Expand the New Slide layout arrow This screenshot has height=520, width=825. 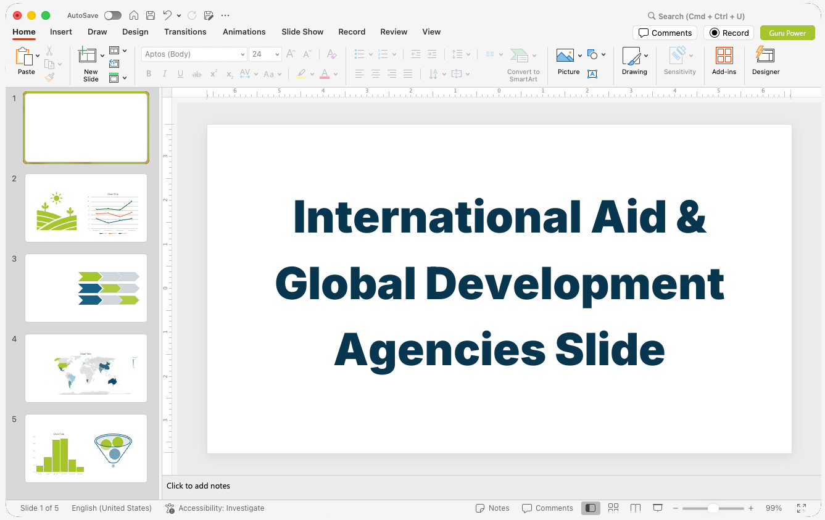point(102,56)
